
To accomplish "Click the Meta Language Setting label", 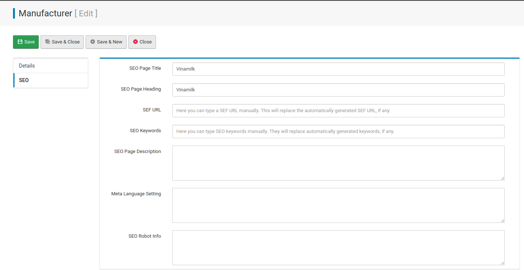I will tap(136, 194).
